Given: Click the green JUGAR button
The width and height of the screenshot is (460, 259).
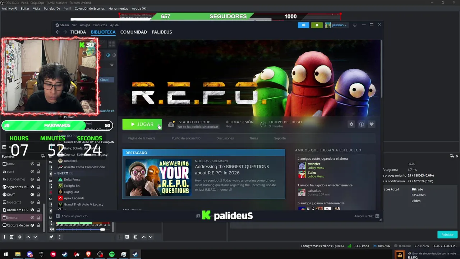Looking at the screenshot, I should [x=142, y=124].
